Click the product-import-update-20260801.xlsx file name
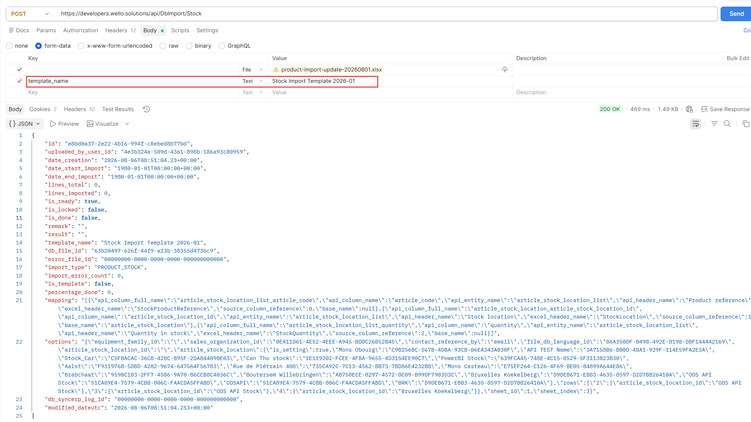 pos(332,70)
